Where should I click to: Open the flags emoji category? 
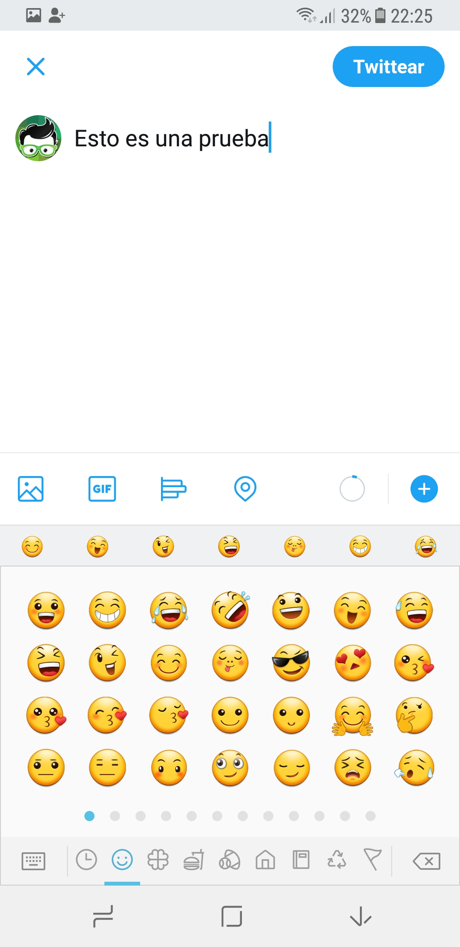tap(373, 860)
